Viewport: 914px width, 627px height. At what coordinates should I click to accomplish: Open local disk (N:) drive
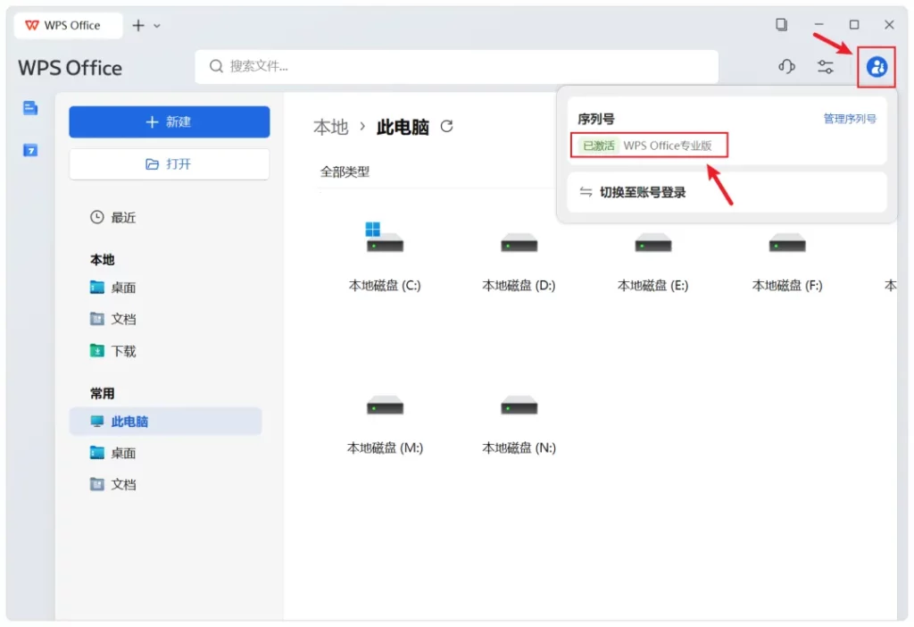tap(519, 424)
